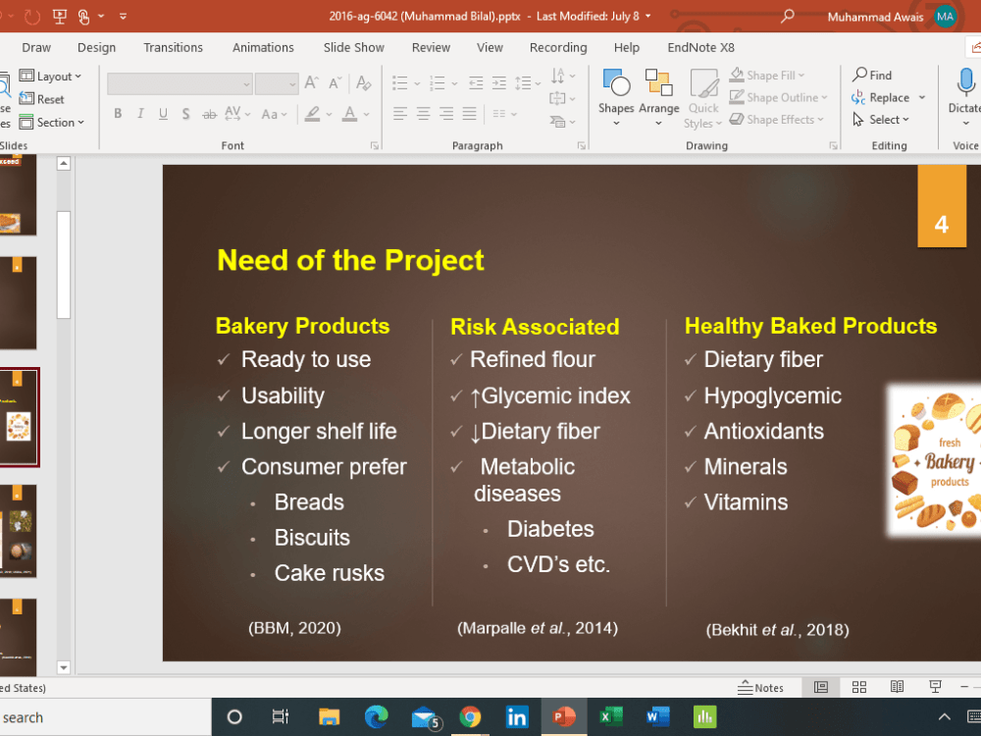Apply text highlight color

coord(312,114)
